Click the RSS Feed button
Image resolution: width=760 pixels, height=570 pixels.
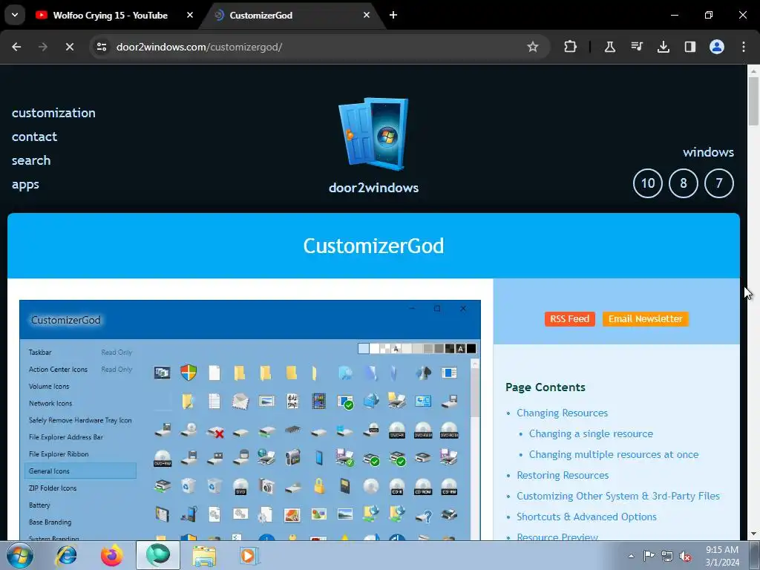(569, 319)
